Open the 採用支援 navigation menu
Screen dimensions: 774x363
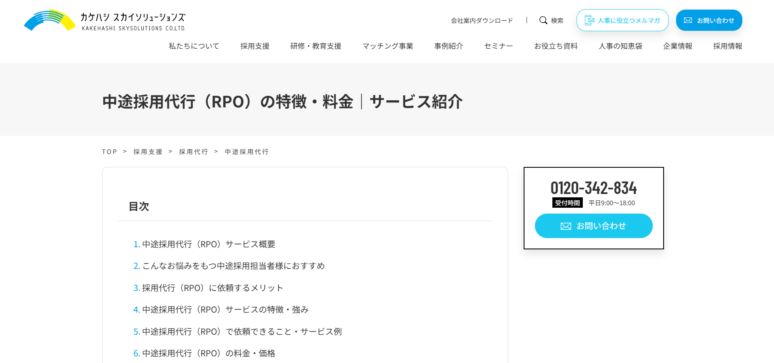click(x=255, y=46)
